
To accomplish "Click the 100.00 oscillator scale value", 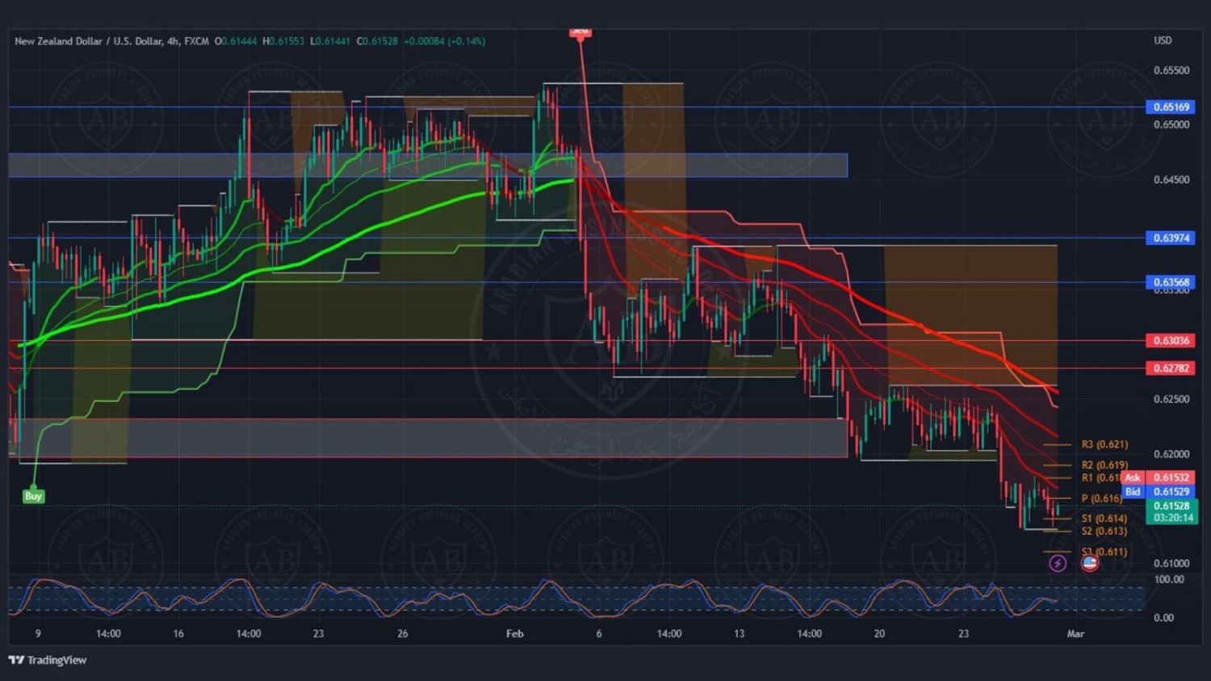I will [1169, 579].
